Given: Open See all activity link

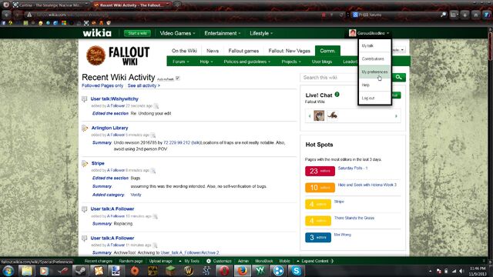Looking at the screenshot, I should pos(144,85).
